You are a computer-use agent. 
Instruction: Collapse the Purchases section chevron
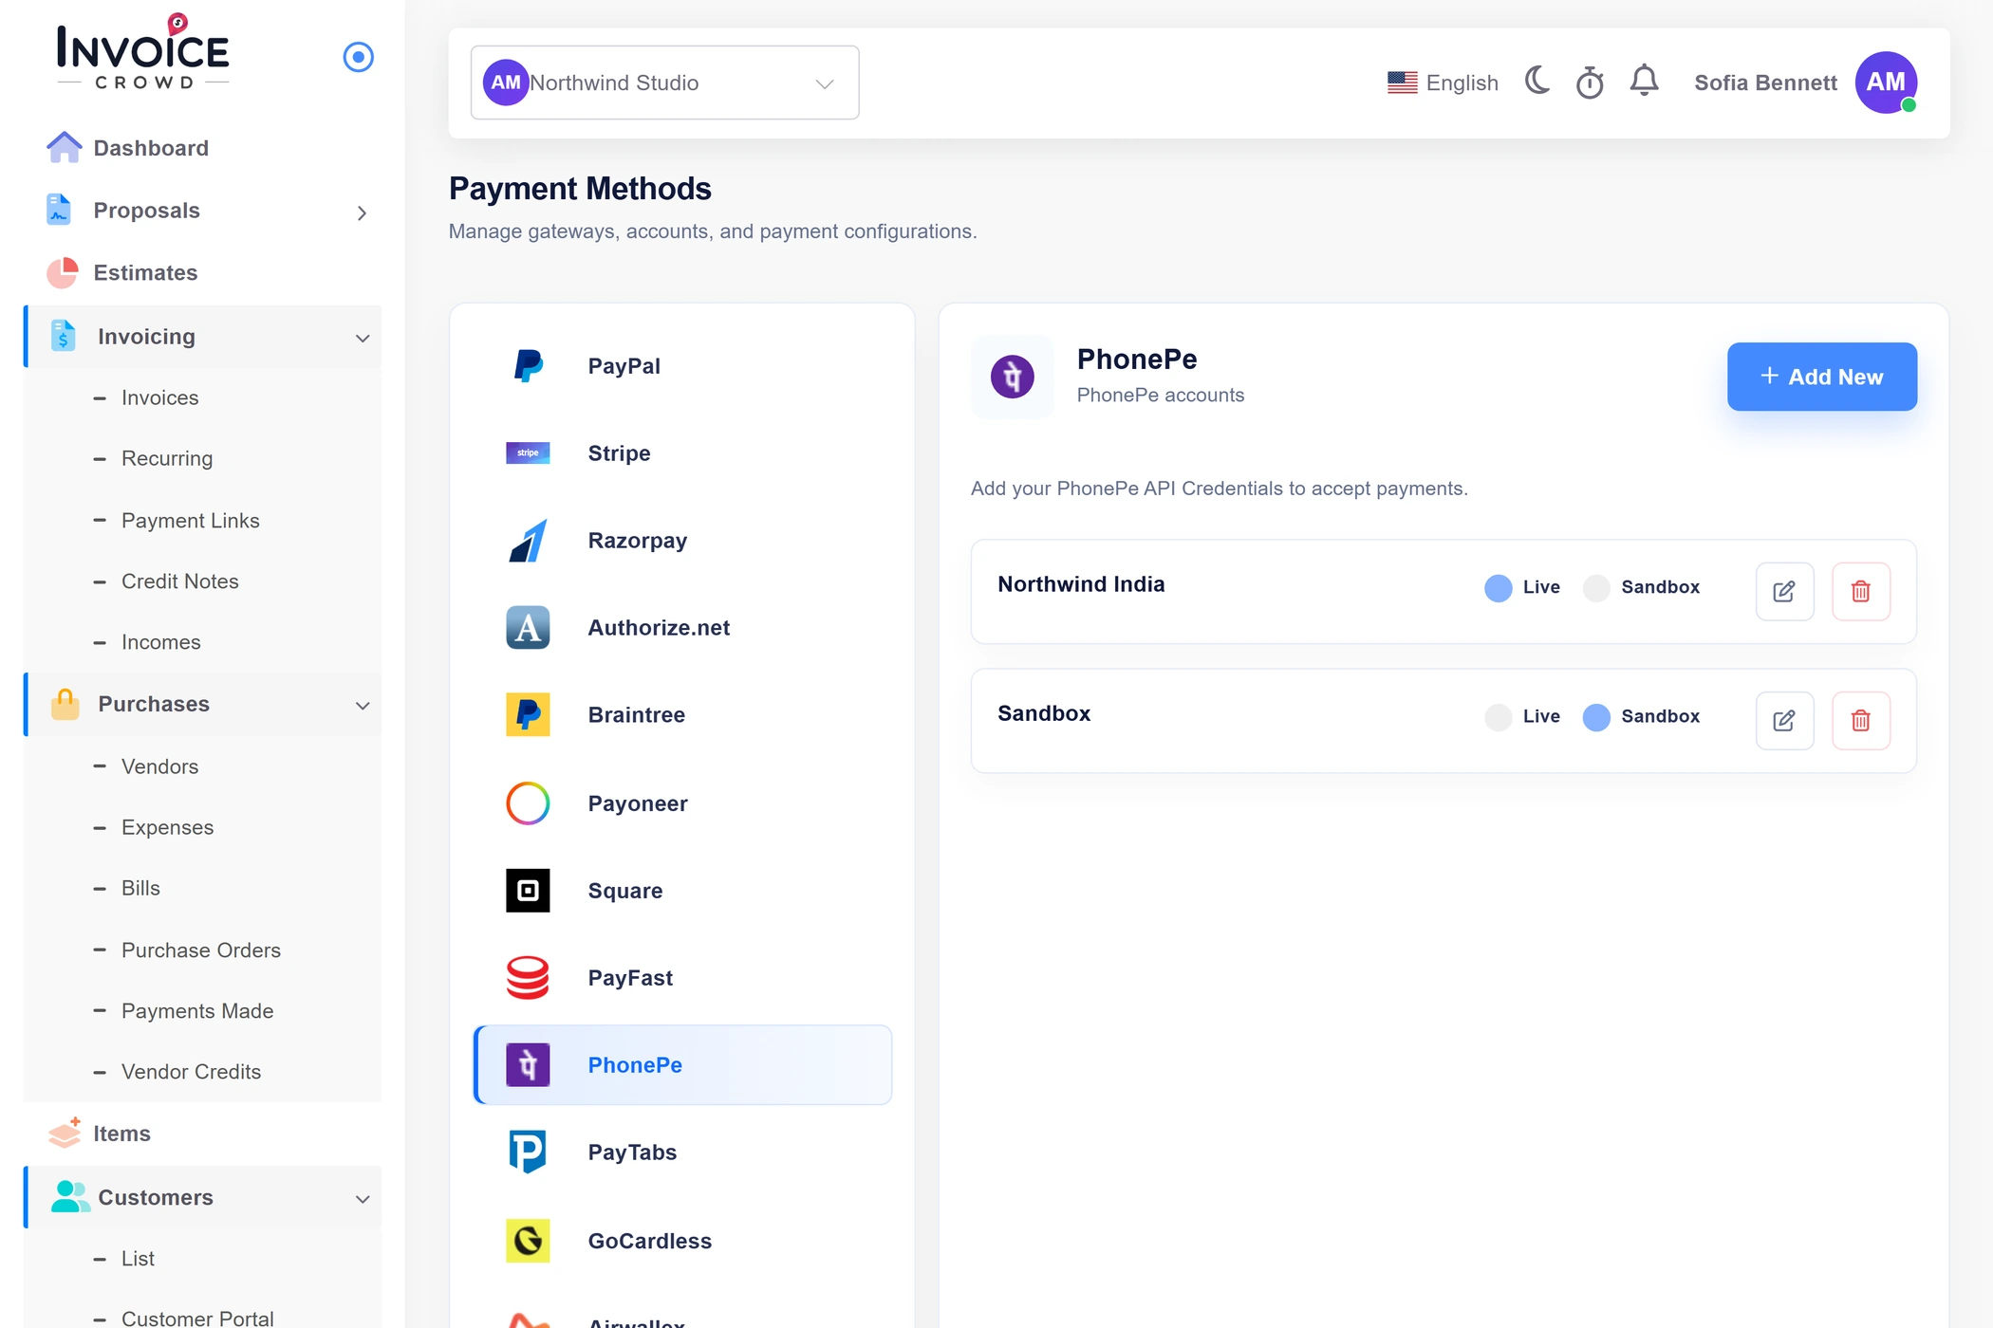point(363,705)
